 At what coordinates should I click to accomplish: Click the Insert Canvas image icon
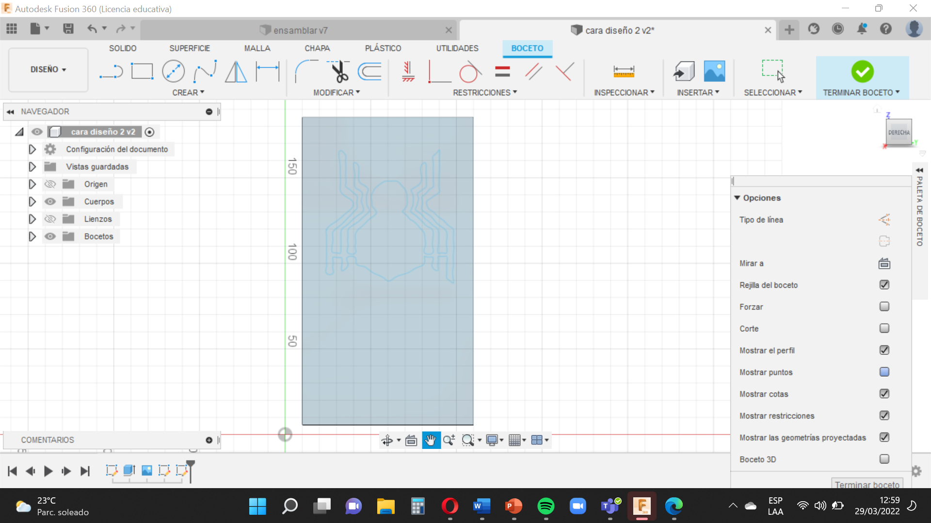[714, 72]
